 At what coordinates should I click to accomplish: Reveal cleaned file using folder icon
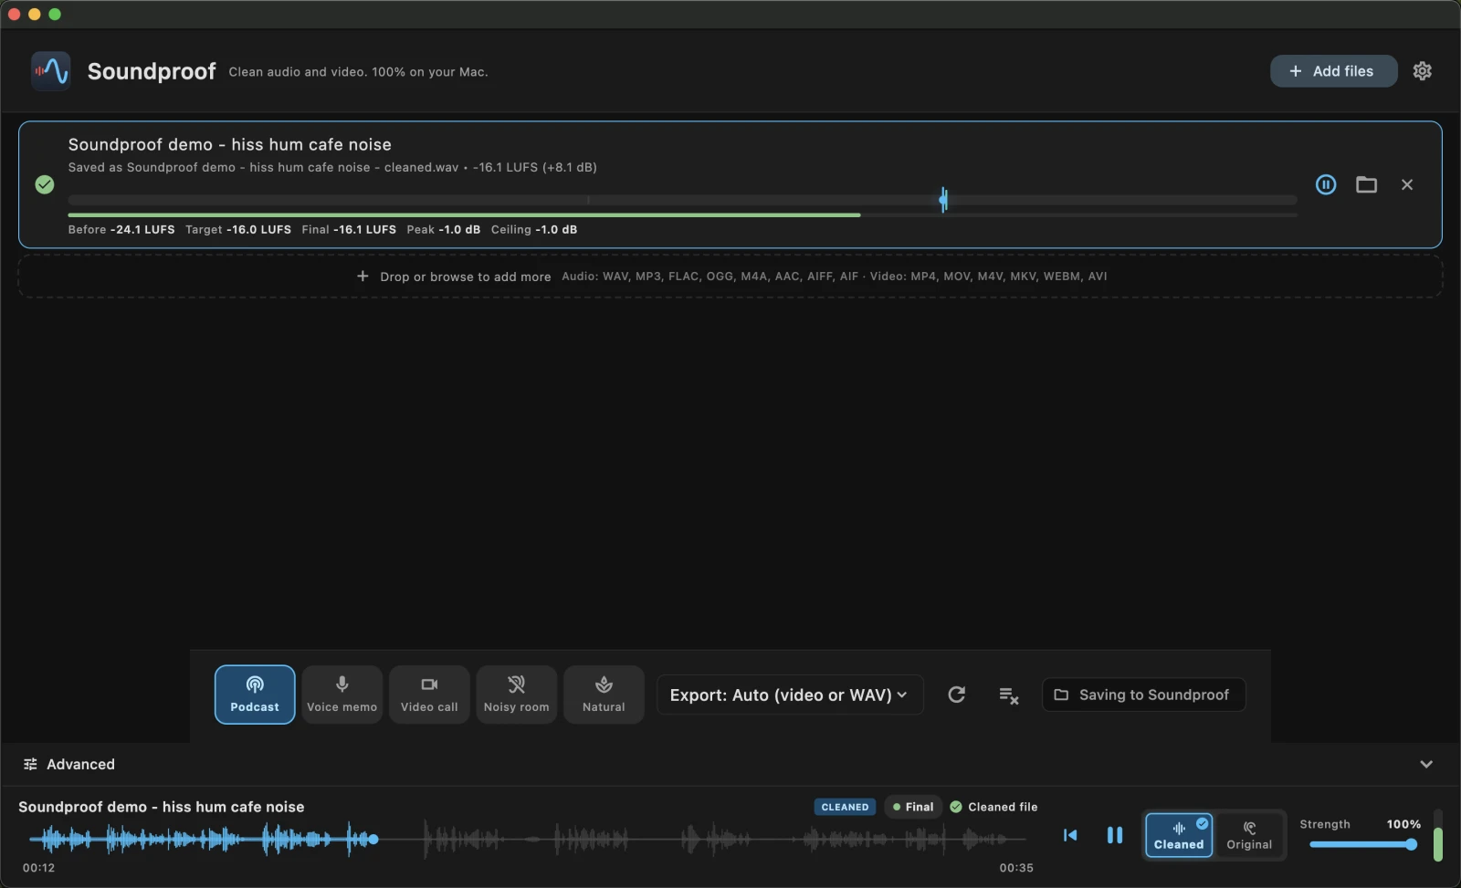click(x=1366, y=184)
